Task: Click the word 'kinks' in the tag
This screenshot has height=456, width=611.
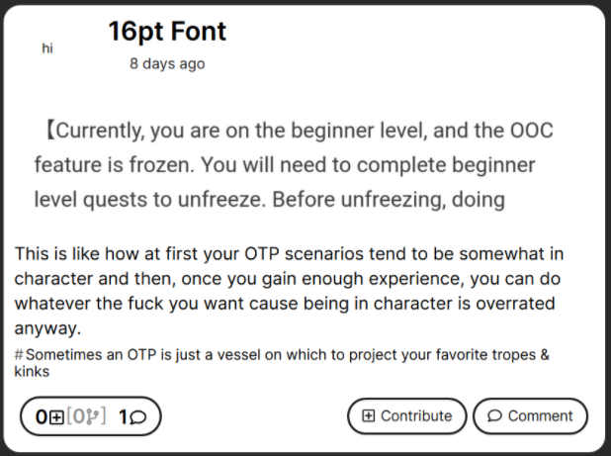Action: 32,371
